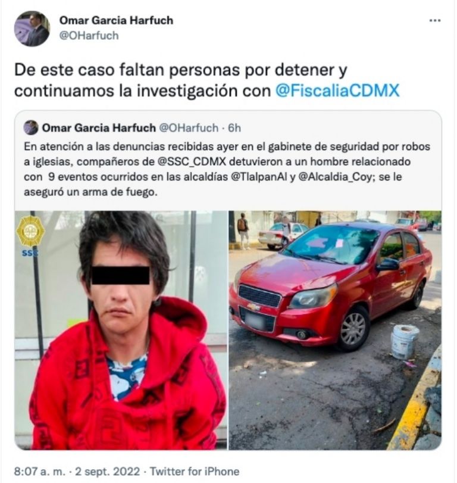Screen dimensions: 457x483
Task: Open the @Alcaldia_Coy mention in quoted tweet
Action: [x=336, y=177]
